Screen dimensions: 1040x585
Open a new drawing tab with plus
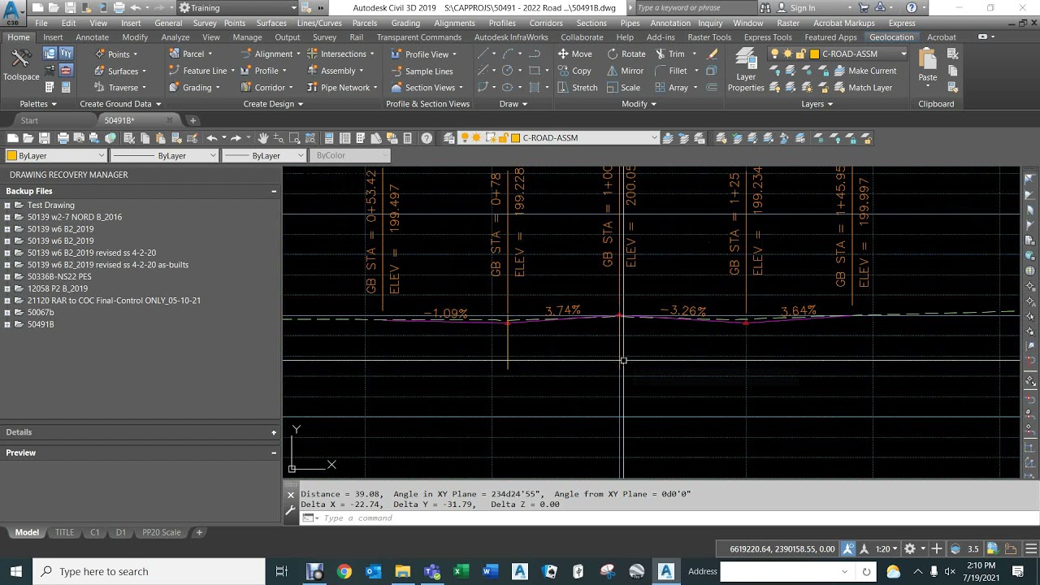[x=193, y=120]
